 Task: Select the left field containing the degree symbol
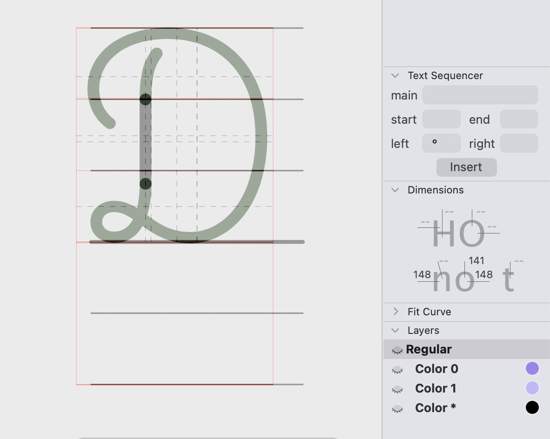click(441, 143)
